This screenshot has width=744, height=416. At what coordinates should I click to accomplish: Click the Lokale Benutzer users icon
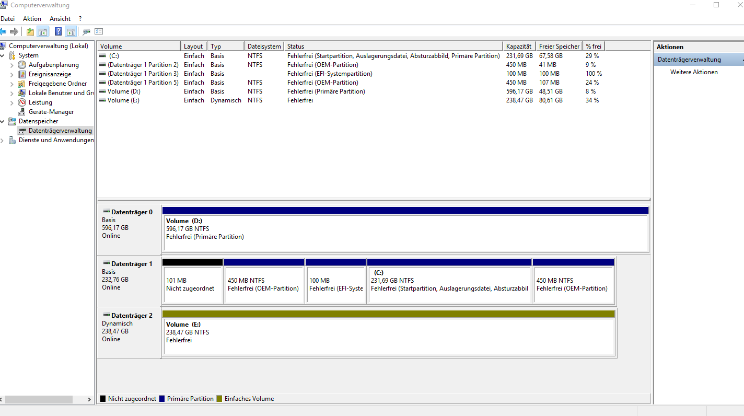22,93
